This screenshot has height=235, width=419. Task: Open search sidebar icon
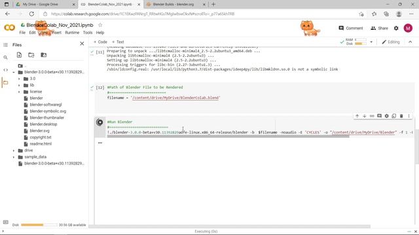point(5,57)
